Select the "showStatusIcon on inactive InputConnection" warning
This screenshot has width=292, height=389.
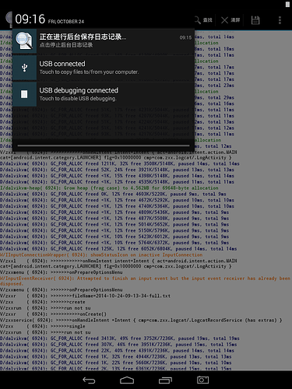coord(101,255)
